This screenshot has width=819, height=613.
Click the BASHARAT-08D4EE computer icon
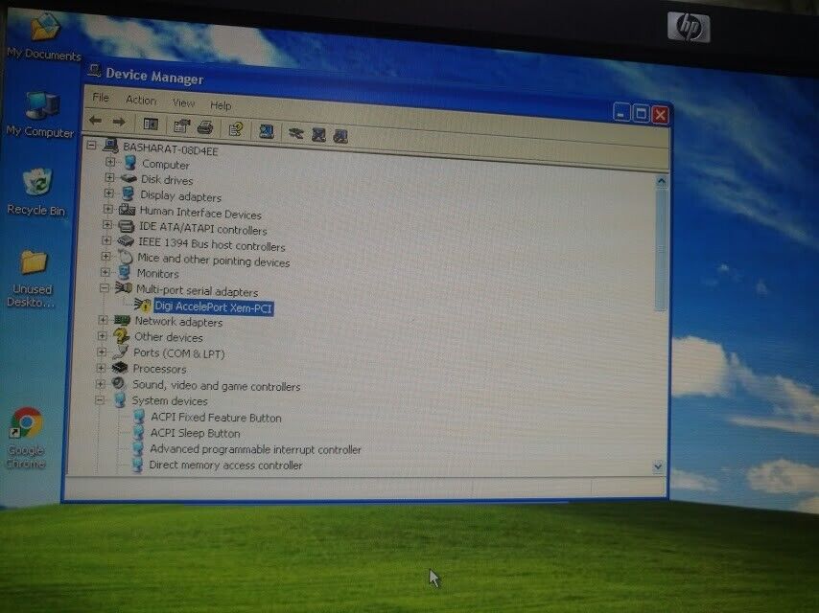click(x=110, y=147)
